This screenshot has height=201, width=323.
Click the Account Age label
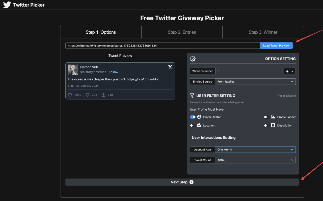click(x=202, y=149)
